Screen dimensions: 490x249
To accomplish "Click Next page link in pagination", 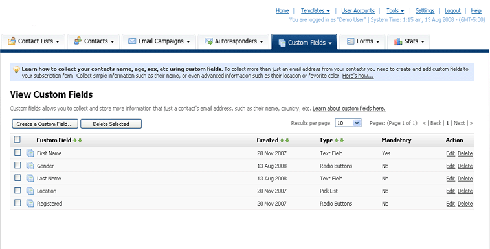I will point(460,123).
